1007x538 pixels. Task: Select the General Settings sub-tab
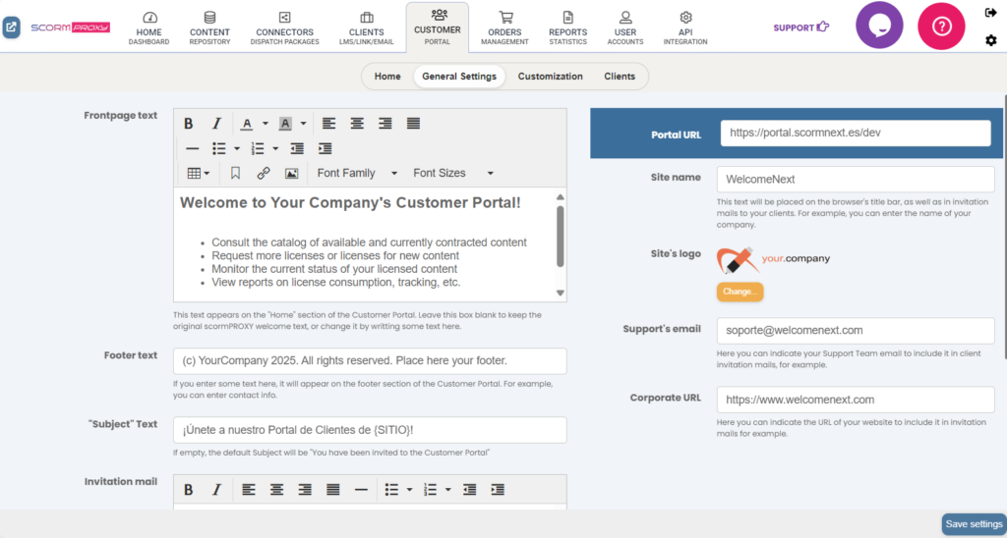459,77
